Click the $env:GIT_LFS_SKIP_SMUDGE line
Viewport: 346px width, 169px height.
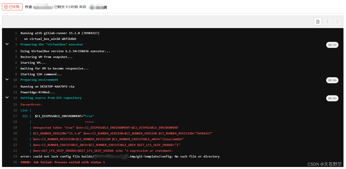pyautogui.click(x=103, y=151)
